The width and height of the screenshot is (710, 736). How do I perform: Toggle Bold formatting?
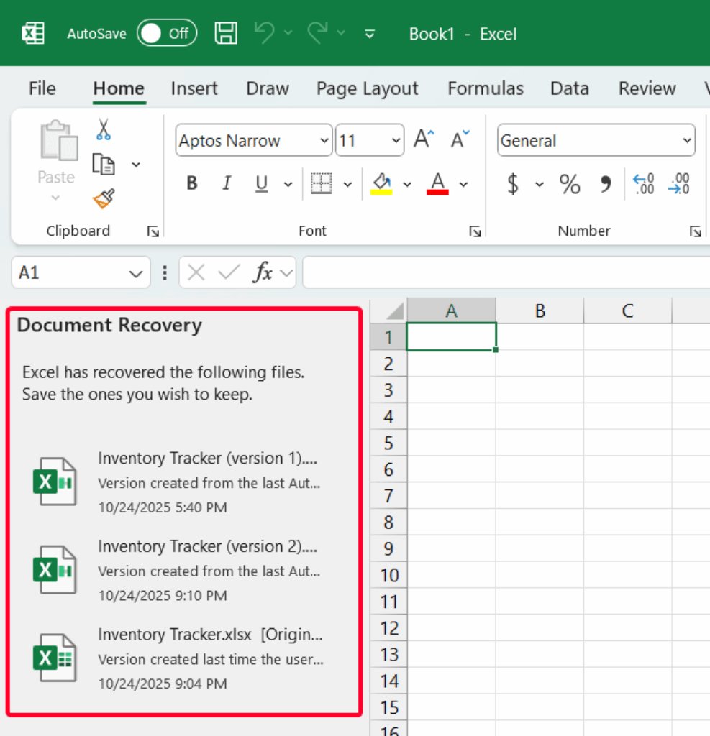(191, 183)
